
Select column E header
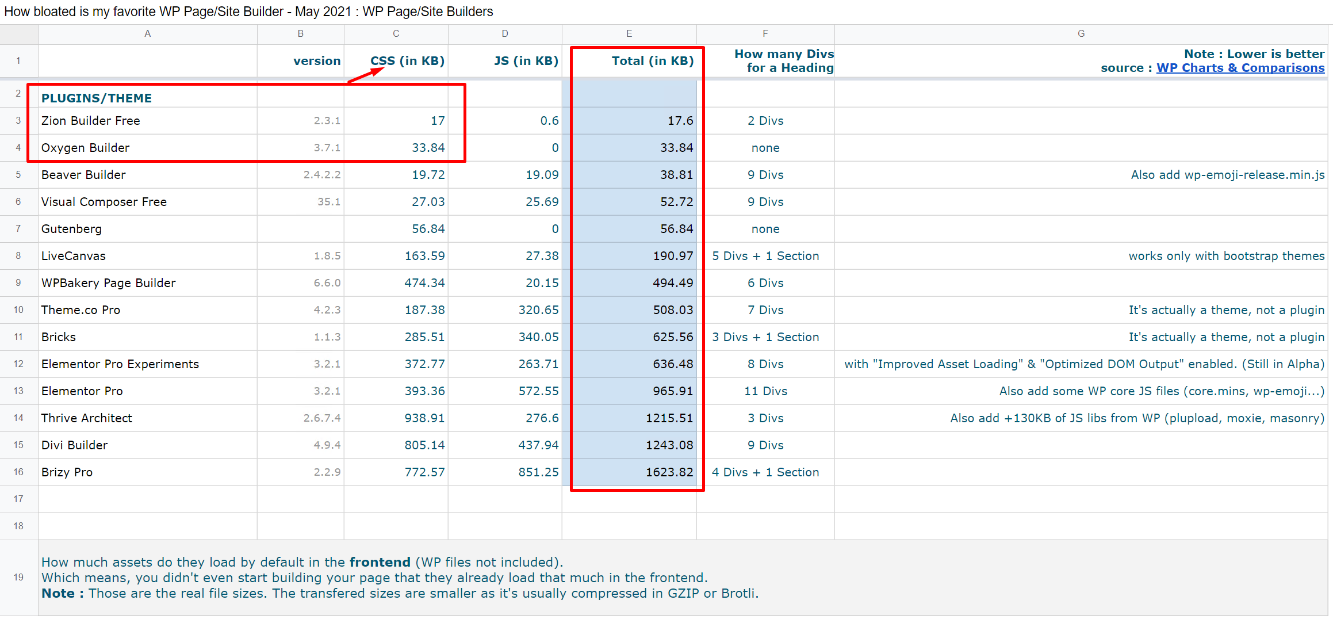pyautogui.click(x=629, y=34)
